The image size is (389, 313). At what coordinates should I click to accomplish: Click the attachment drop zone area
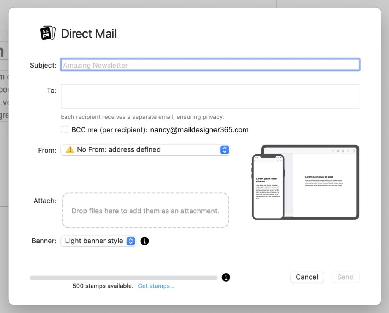[x=145, y=211]
